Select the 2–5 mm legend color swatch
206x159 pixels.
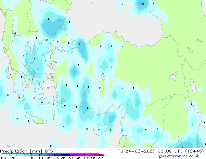point(28,155)
